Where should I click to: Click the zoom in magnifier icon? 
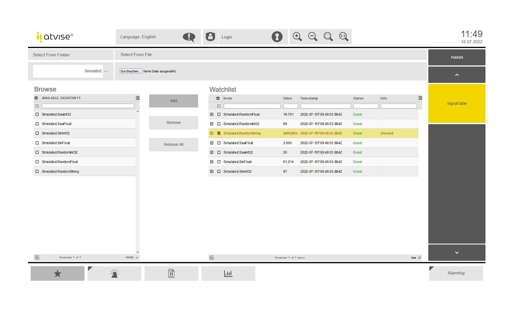click(x=297, y=37)
